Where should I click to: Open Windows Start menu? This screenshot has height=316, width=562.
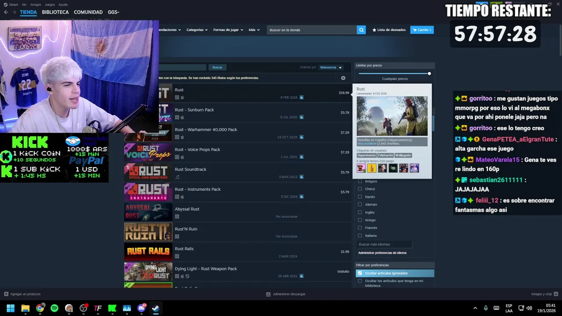[11, 308]
